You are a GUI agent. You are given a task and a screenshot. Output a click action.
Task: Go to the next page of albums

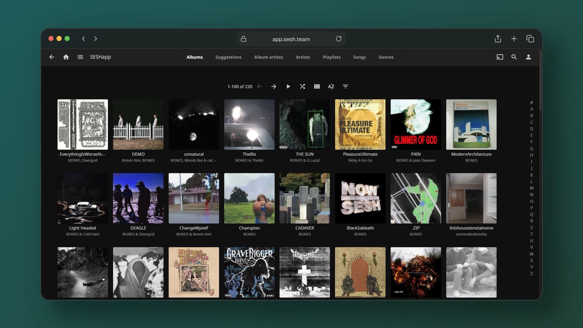coord(274,86)
